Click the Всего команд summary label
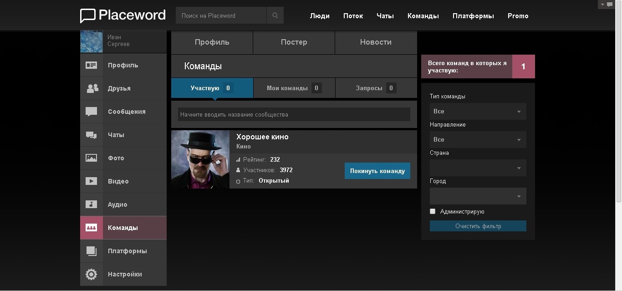The image size is (622, 291). tap(467, 66)
